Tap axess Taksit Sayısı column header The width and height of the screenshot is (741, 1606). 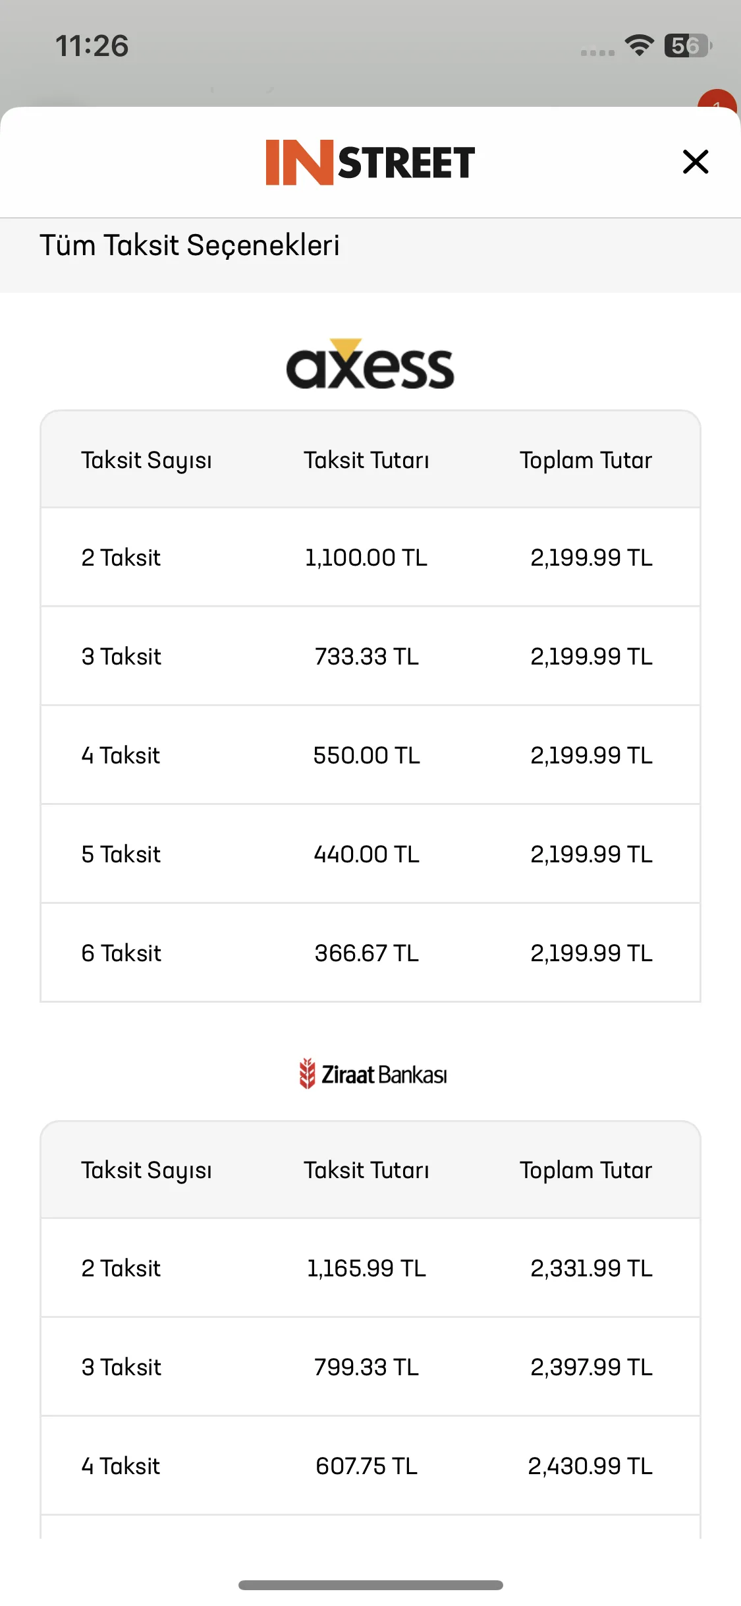(146, 460)
